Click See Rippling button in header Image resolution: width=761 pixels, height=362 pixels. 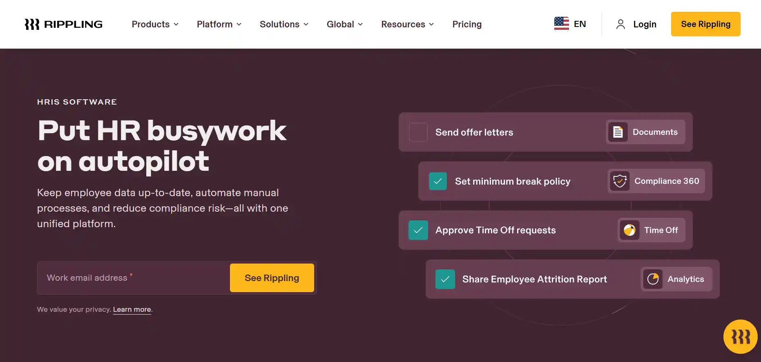pyautogui.click(x=705, y=24)
